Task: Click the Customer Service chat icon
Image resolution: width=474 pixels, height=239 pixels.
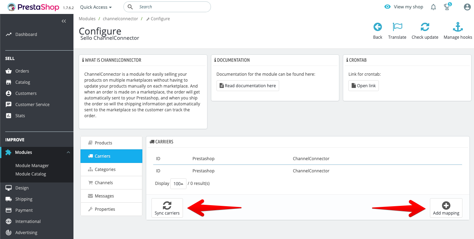Action: click(x=8, y=105)
